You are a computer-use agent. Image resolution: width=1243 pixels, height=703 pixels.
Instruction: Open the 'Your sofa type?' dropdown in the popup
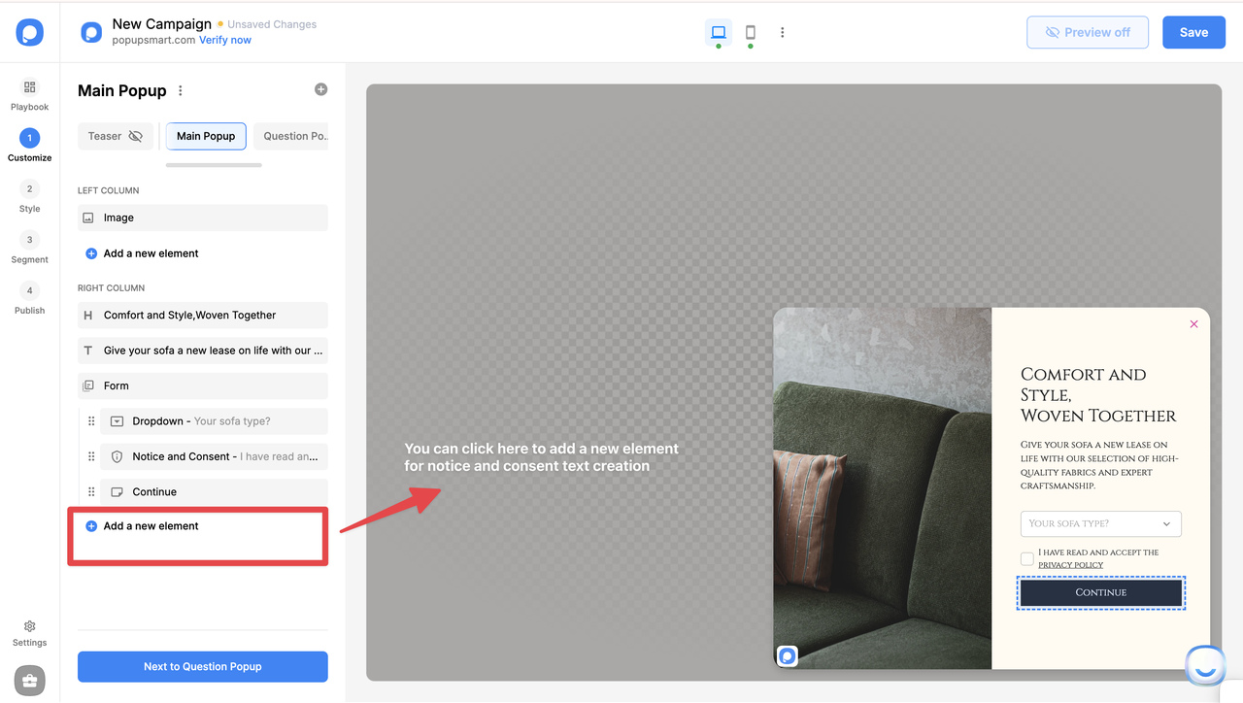point(1100,523)
